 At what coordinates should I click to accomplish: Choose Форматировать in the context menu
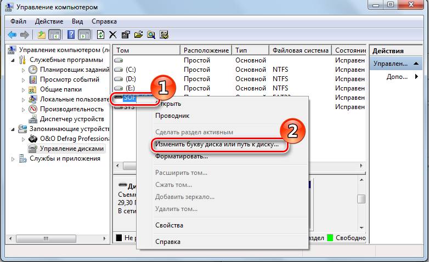pyautogui.click(x=222, y=156)
